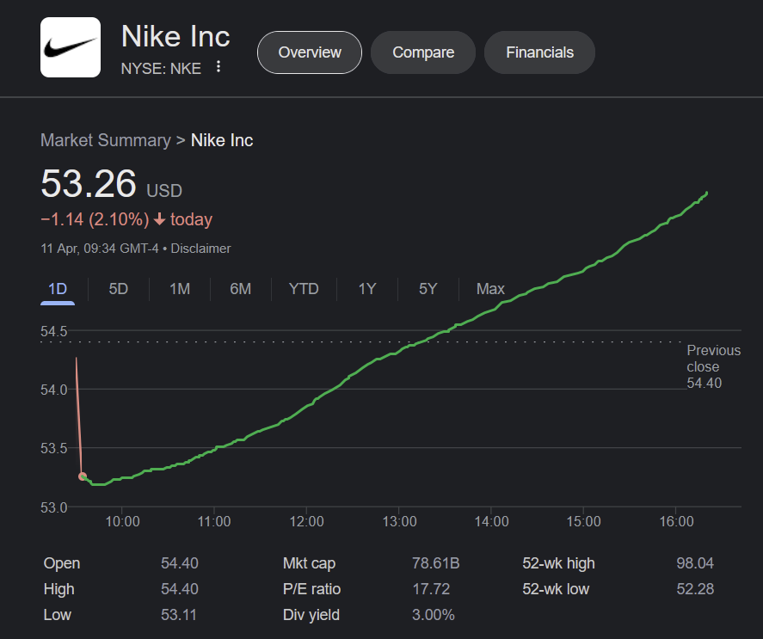Open the three-dot menu beside NYSE: NKE
The image size is (763, 639).
218,67
